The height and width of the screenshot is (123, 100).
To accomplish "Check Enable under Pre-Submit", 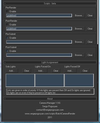I will tap(7, 38).
